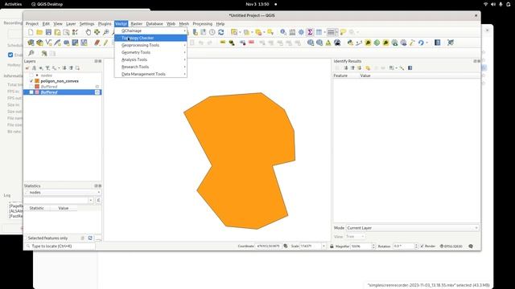
Task: Toggle the Render checkbox in status bar
Action: (x=422, y=246)
